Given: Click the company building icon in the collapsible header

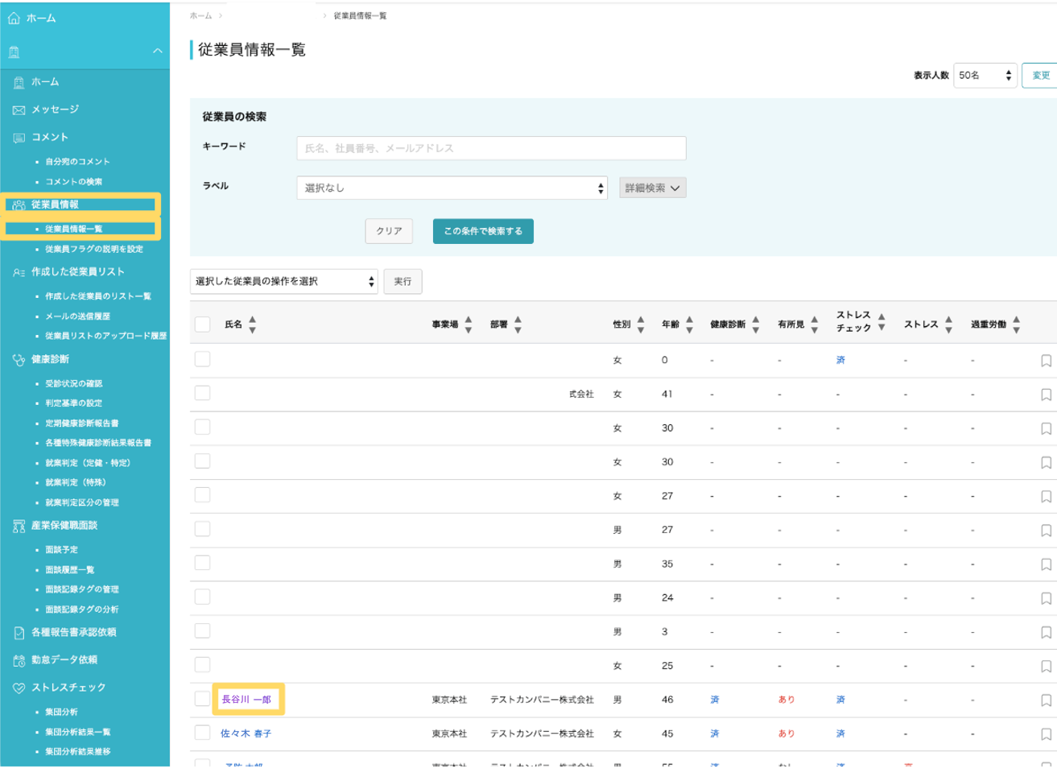Looking at the screenshot, I should click(14, 52).
